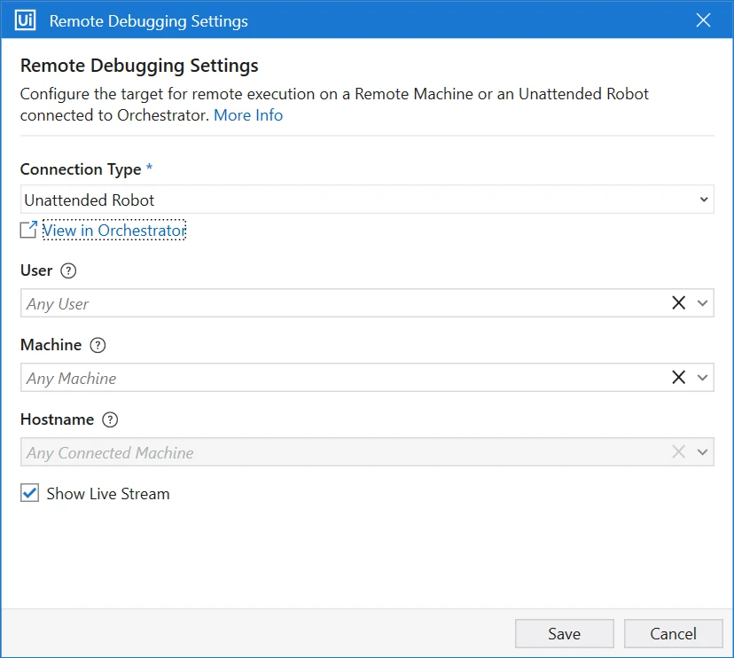This screenshot has height=658, width=734.
Task: Close the Remote Debugging Settings dialog
Action: tap(703, 20)
